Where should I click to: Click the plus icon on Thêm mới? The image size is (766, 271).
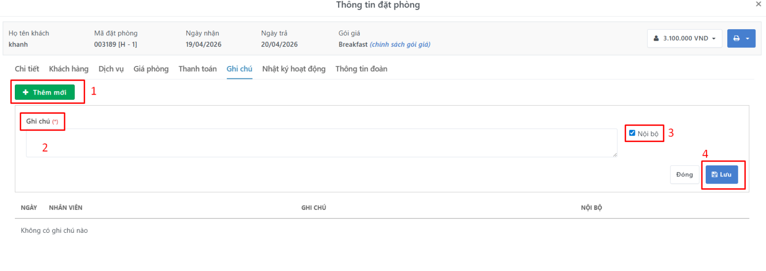coord(25,92)
